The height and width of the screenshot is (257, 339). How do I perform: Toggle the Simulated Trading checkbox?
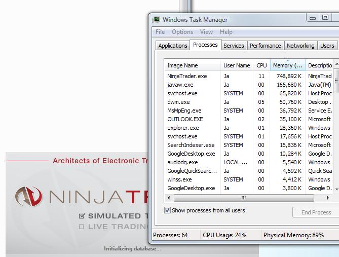point(82,216)
